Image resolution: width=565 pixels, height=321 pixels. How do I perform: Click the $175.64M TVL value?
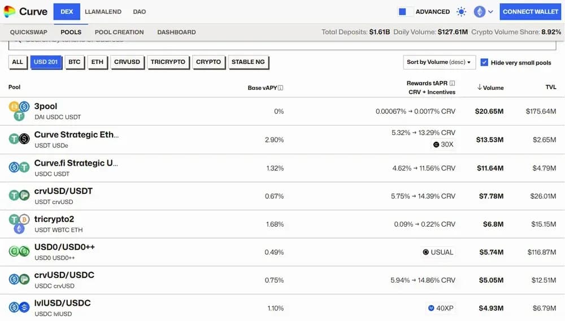[541, 111]
